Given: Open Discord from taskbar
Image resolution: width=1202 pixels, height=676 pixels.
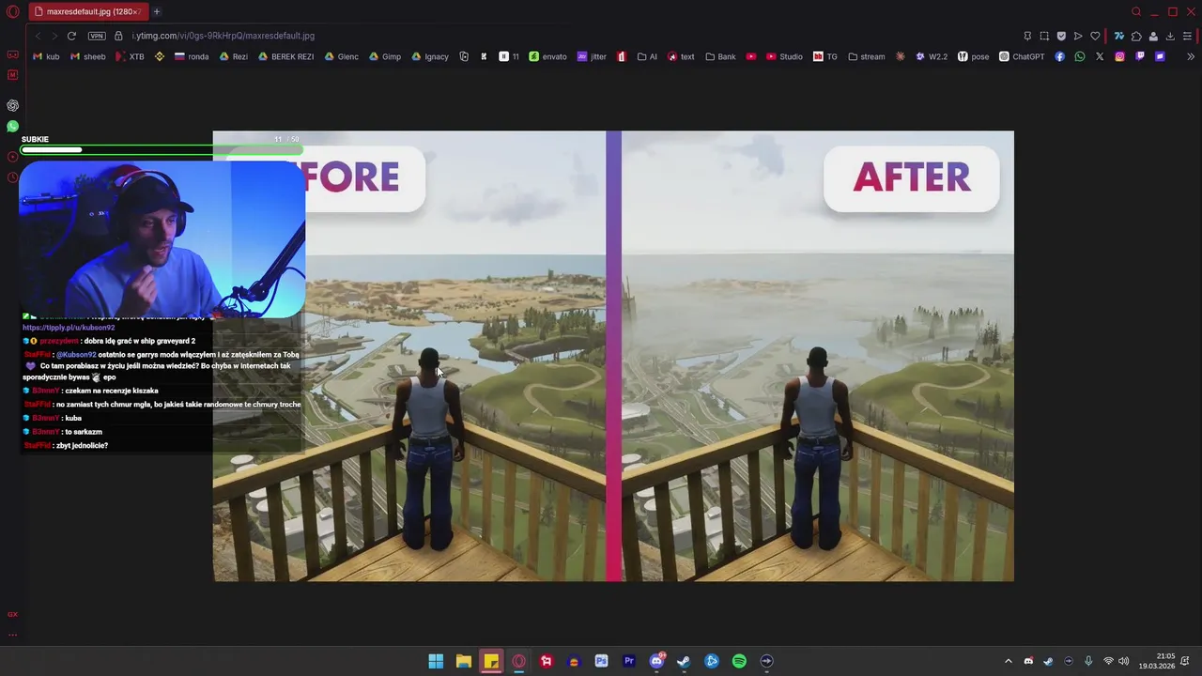Looking at the screenshot, I should click(656, 661).
